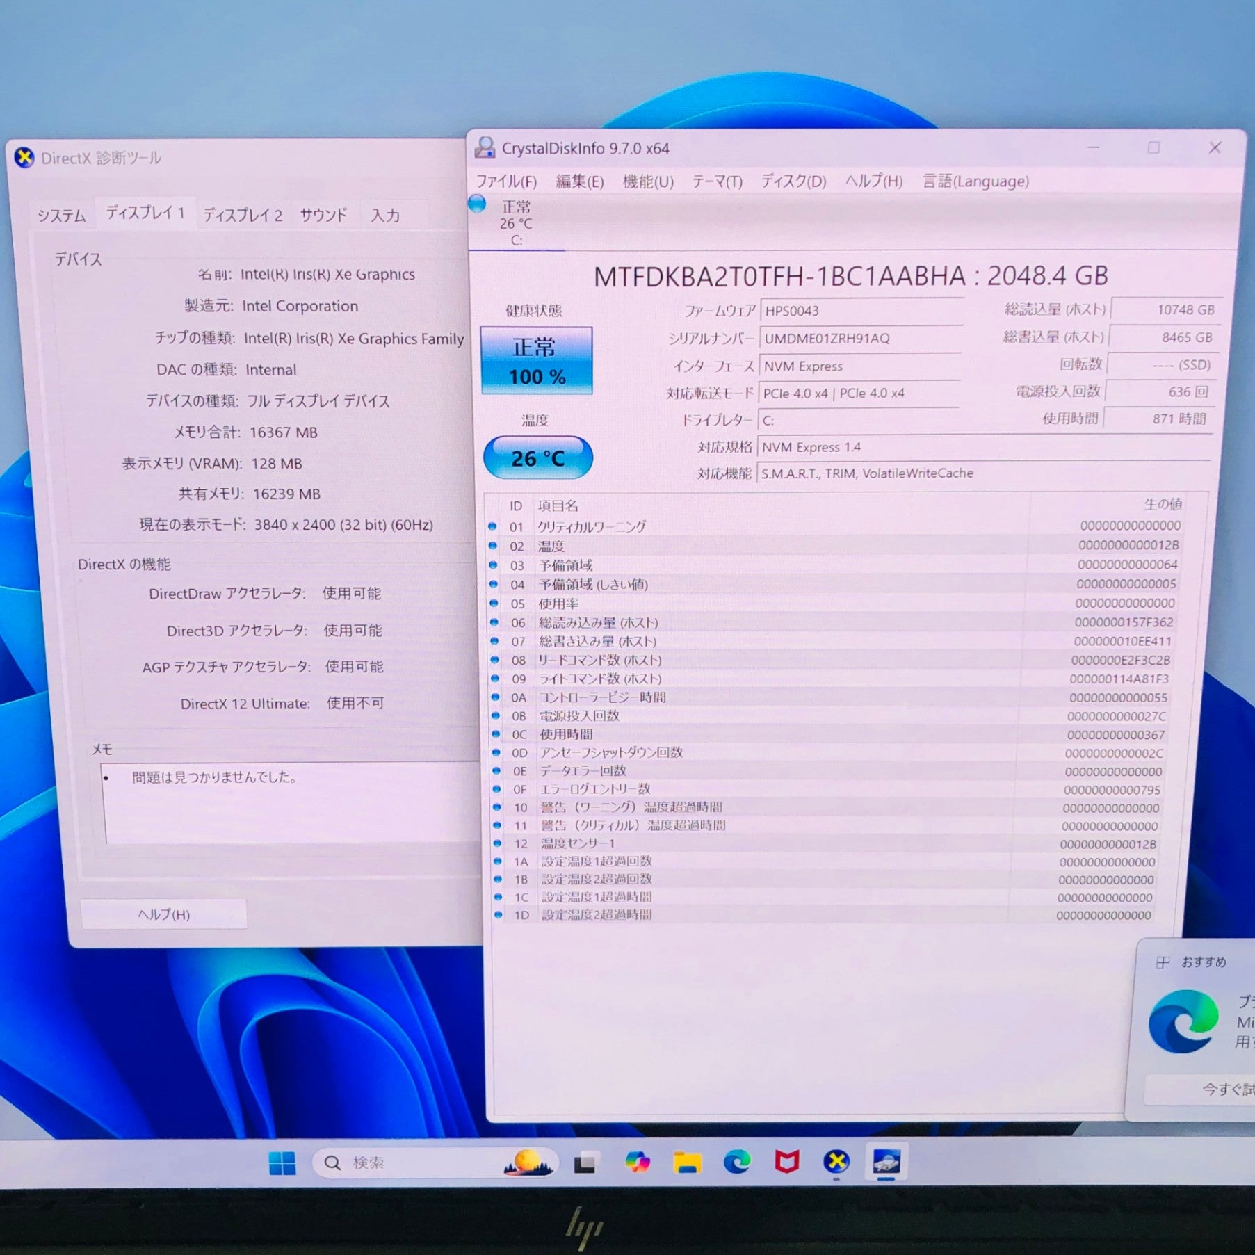Switch to the ディスプレイ 2 tab
Image resolution: width=1255 pixels, height=1255 pixels.
[x=243, y=215]
